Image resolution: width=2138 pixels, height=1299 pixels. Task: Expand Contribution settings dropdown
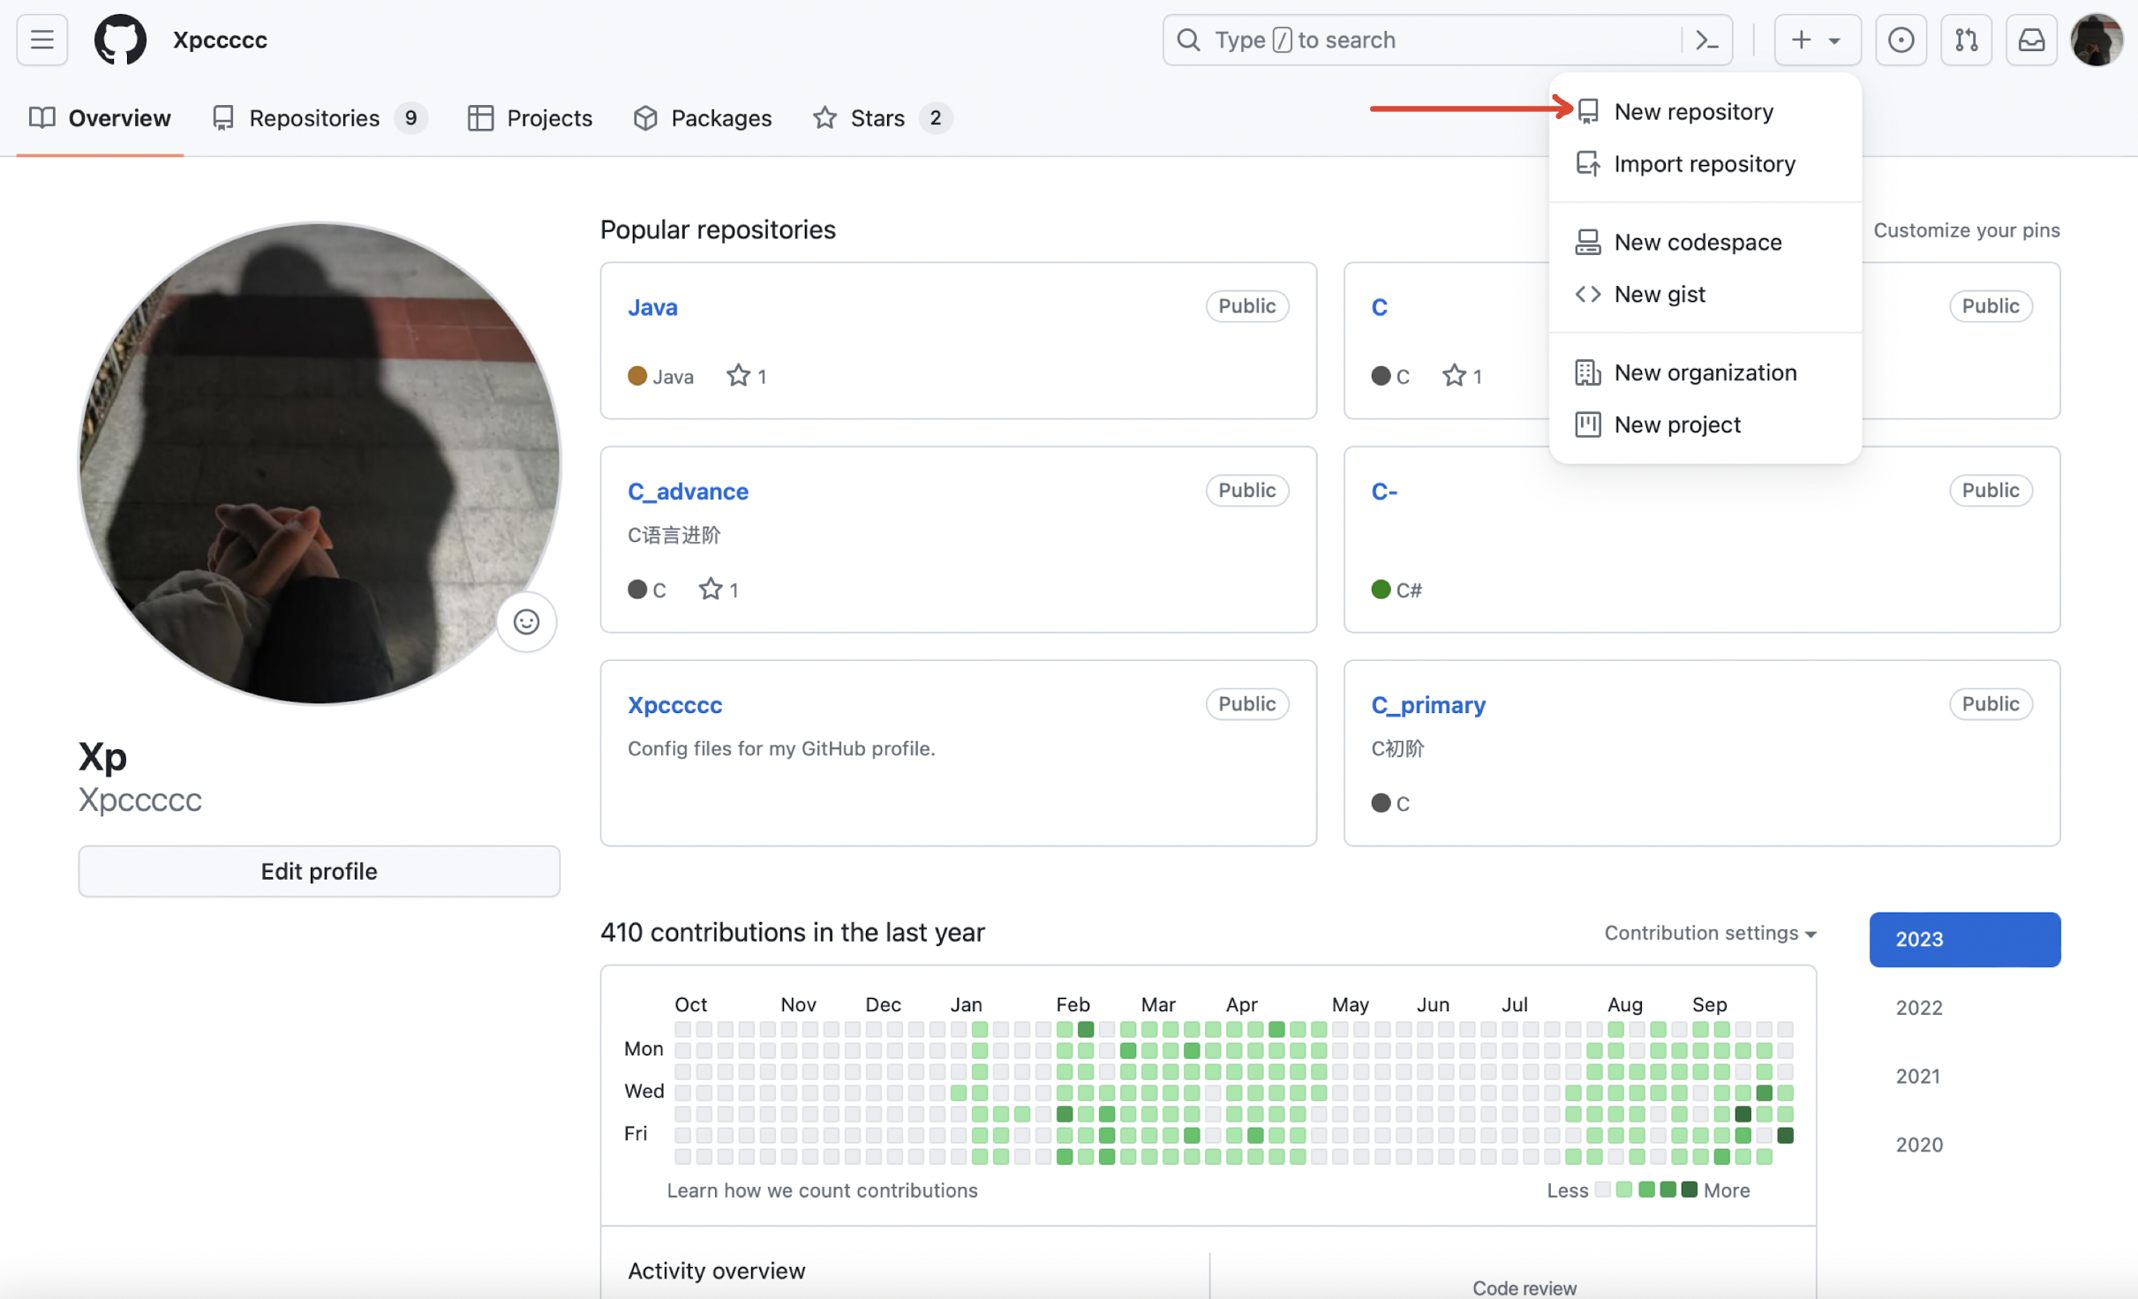[1710, 933]
